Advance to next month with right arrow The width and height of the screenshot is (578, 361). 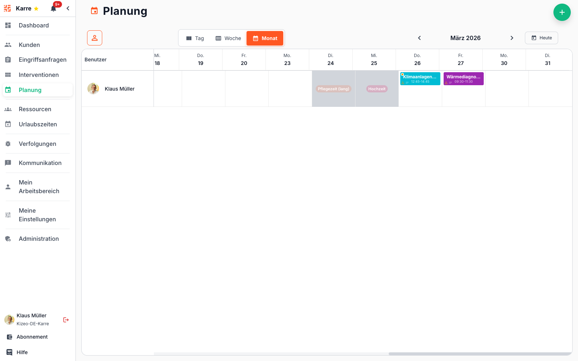click(512, 38)
